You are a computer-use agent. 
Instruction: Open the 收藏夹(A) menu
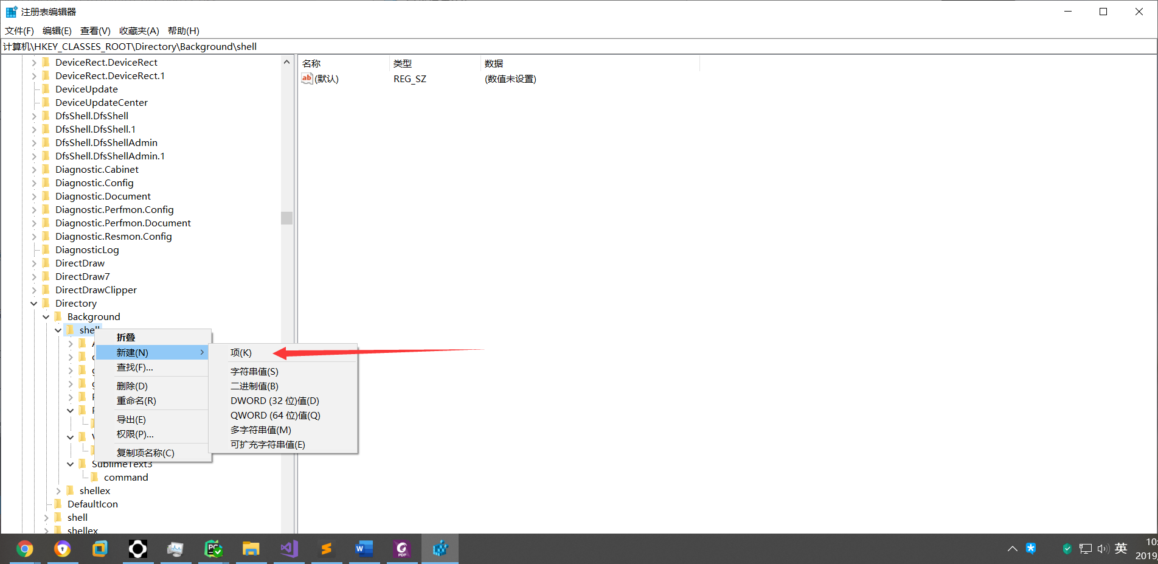(139, 30)
